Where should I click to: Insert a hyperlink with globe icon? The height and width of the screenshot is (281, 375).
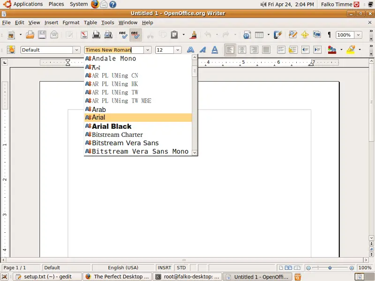[x=247, y=35]
